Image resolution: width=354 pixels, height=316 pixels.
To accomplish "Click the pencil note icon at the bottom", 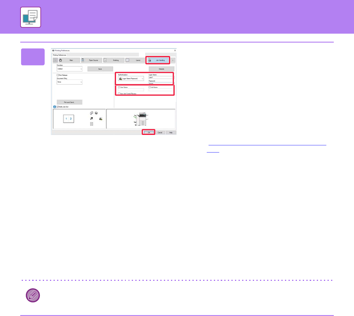I will (33, 295).
